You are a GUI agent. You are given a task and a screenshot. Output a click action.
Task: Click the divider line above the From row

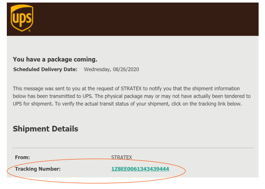pyautogui.click(x=132, y=148)
